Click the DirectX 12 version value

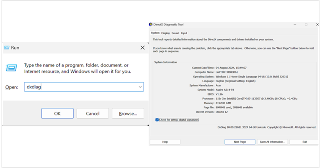pyautogui.click(x=221, y=112)
